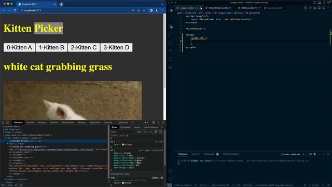Expand the style element node
This screenshot has width=332, height=187.
point(6,179)
